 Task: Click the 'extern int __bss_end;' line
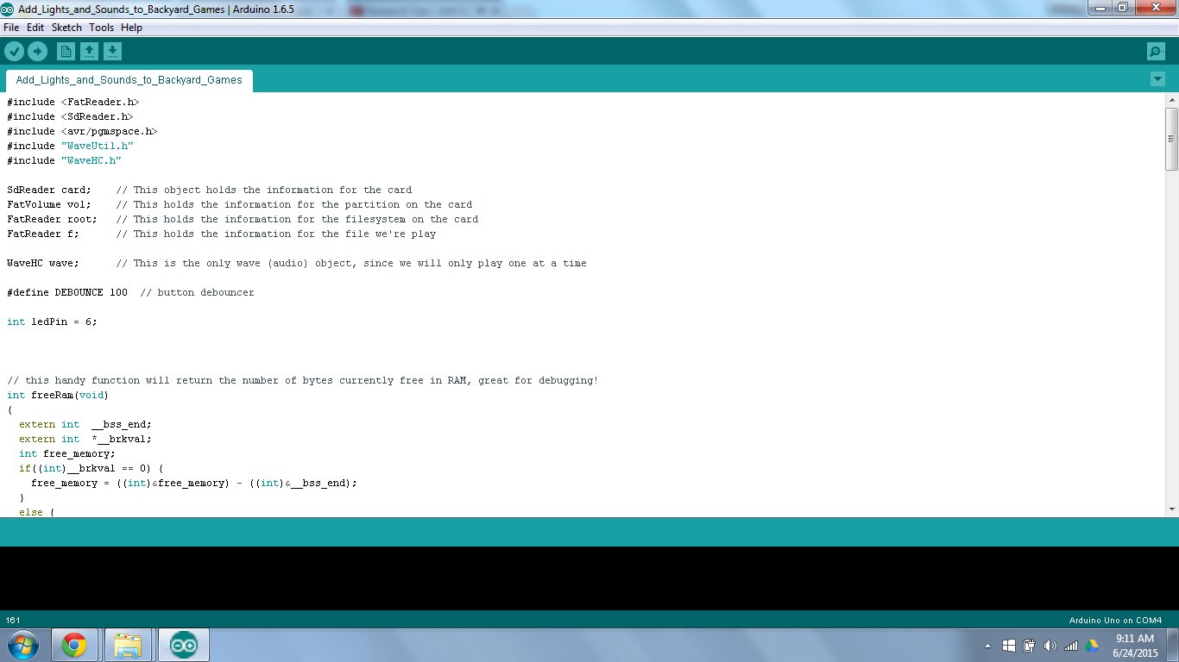tap(85, 424)
